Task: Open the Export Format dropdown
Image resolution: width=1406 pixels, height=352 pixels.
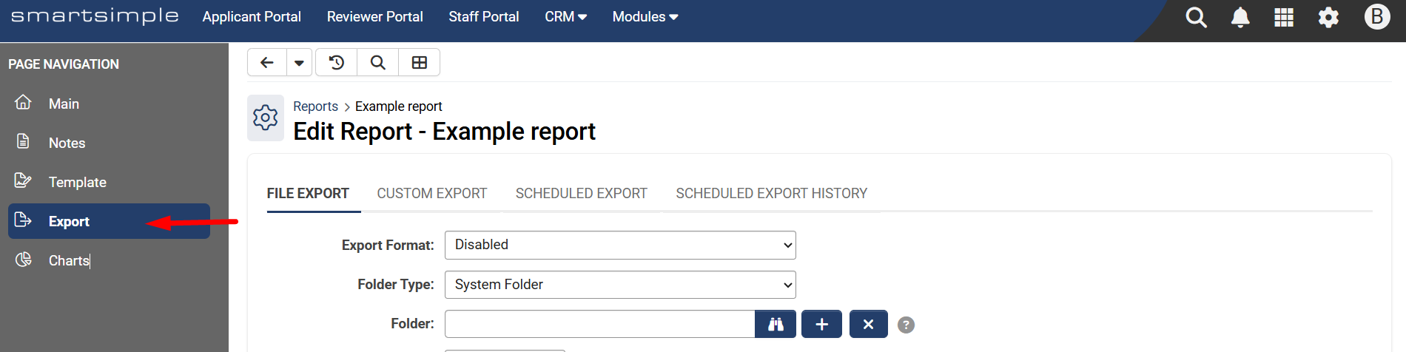Action: click(620, 245)
